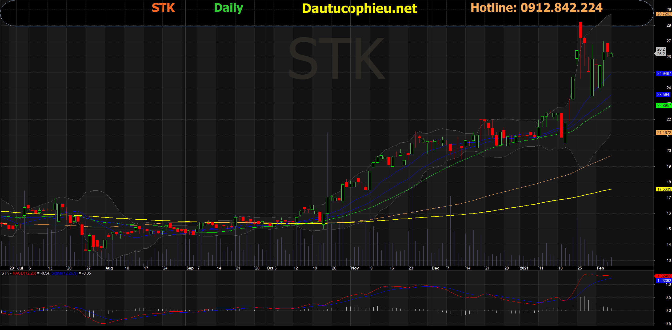672x330 pixels.
Task: Select the blue 23.594 price marker
Action: coord(663,95)
